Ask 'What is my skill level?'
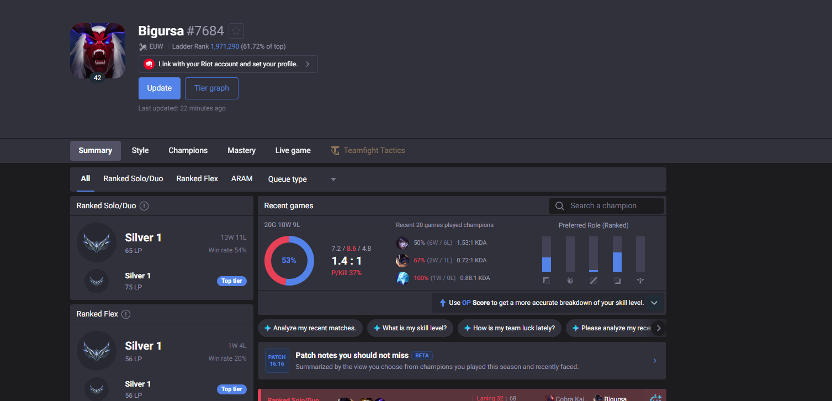Image resolution: width=832 pixels, height=401 pixels. 410,328
